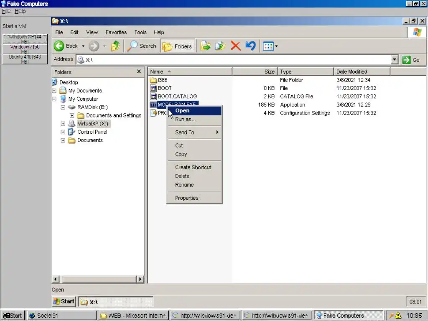Expand VirtualXP (X:) tree node
The width and height of the screenshot is (428, 321).
pyautogui.click(x=63, y=124)
